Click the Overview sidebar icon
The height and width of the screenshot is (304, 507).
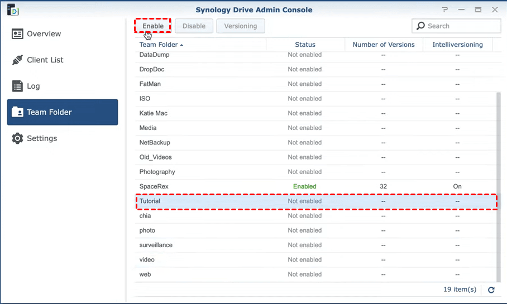pyautogui.click(x=18, y=34)
